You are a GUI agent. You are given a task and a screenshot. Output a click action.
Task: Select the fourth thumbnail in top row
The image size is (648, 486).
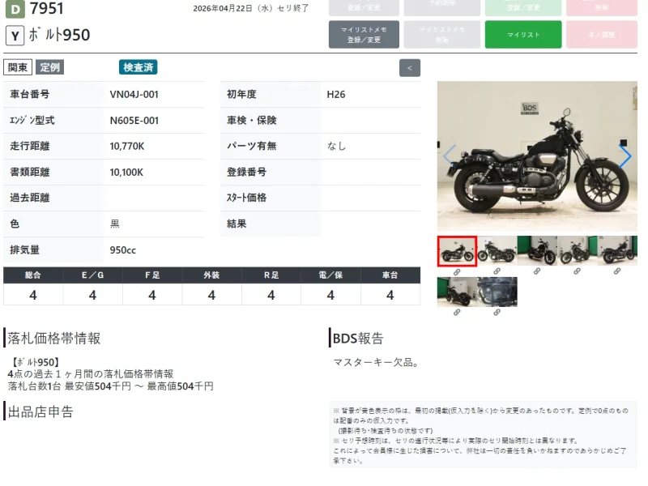[x=578, y=251]
